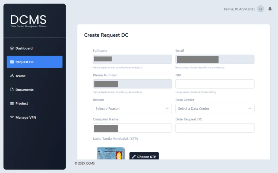This screenshot has width=278, height=173.
Task: Go to the Teams menu item
Action: coord(20,76)
